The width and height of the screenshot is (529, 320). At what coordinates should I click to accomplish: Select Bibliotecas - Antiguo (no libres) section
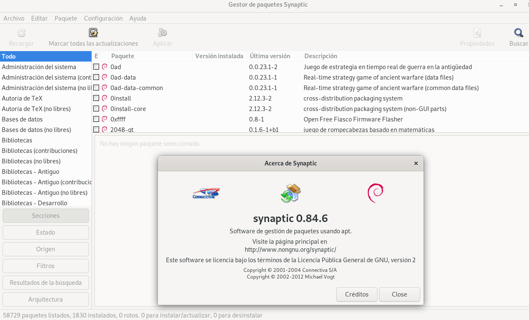[46, 193]
